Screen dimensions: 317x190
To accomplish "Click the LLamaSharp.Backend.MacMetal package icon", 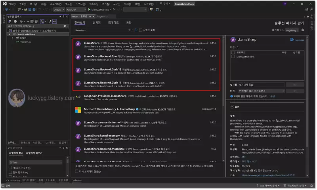I will pyautogui.click(x=78, y=150).
